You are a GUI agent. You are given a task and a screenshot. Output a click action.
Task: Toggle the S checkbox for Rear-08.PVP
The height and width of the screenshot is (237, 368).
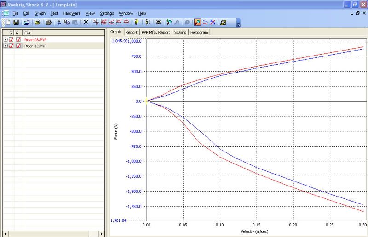click(11, 39)
